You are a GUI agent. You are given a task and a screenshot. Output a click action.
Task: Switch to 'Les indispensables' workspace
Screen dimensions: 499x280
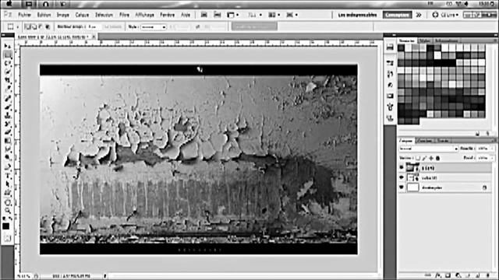click(x=357, y=15)
